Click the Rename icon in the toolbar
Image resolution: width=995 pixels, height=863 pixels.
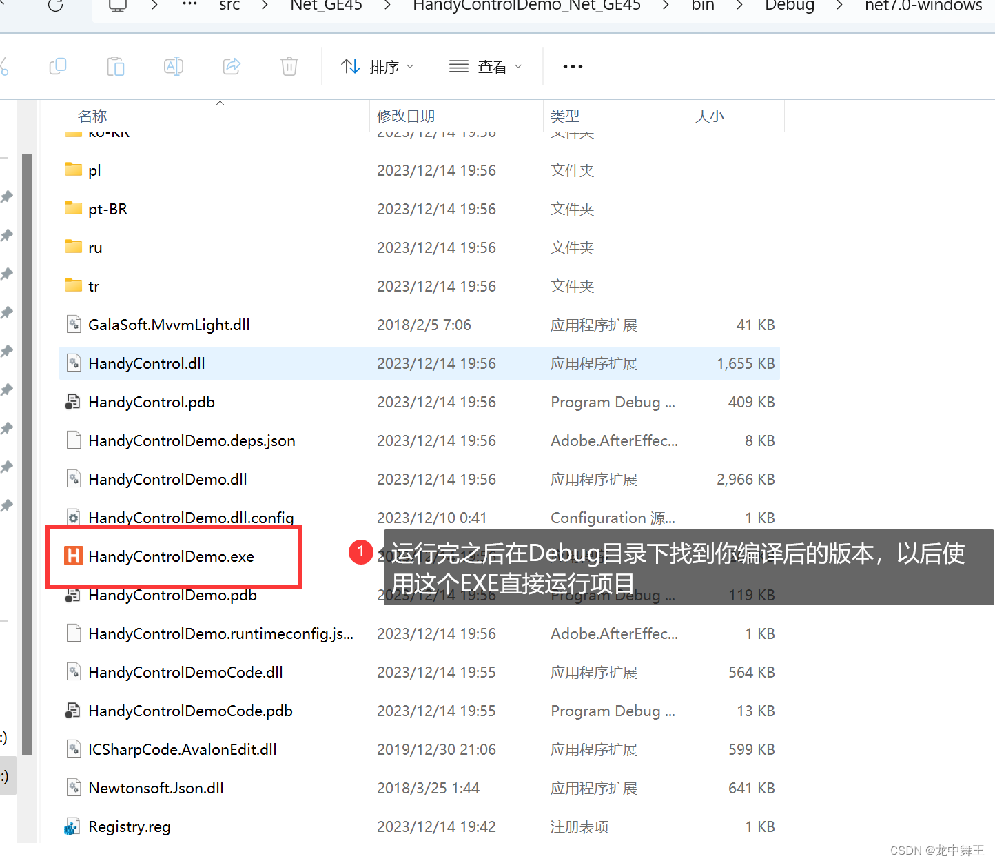click(174, 66)
